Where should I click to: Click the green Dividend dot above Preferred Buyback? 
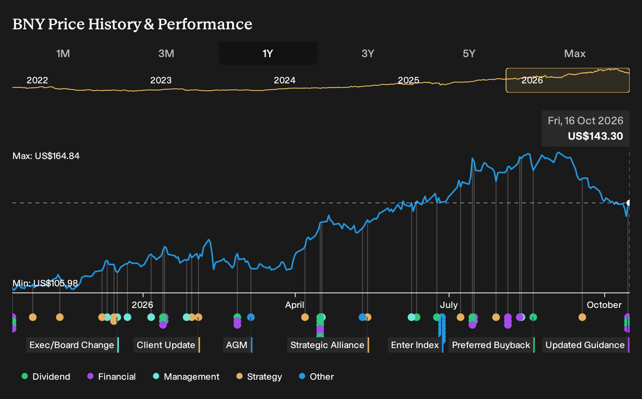(x=533, y=317)
